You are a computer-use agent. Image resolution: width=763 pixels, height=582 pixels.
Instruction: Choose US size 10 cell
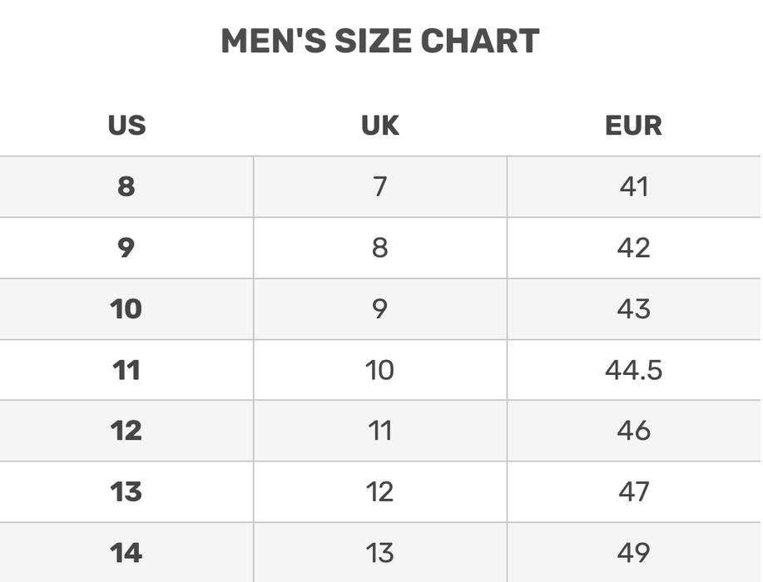[126, 308]
